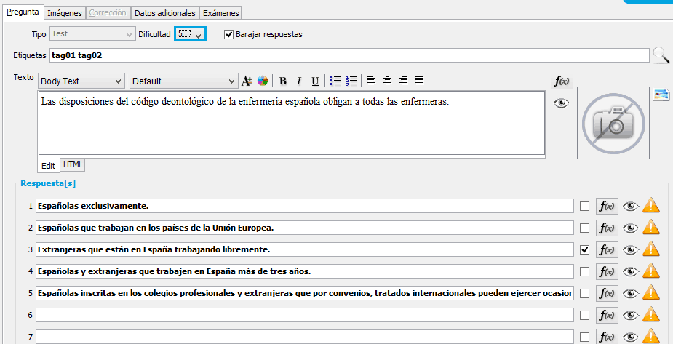Switch to the Imágenes tab

[65, 12]
